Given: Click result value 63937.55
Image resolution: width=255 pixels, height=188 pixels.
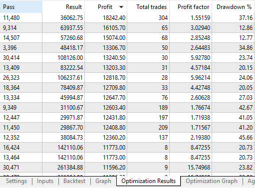Looking at the screenshot, I should point(71,28).
